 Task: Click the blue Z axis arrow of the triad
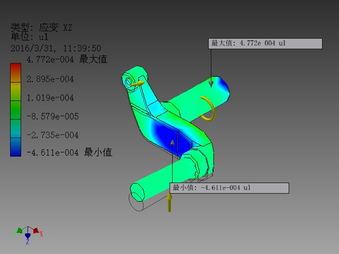tap(28, 236)
